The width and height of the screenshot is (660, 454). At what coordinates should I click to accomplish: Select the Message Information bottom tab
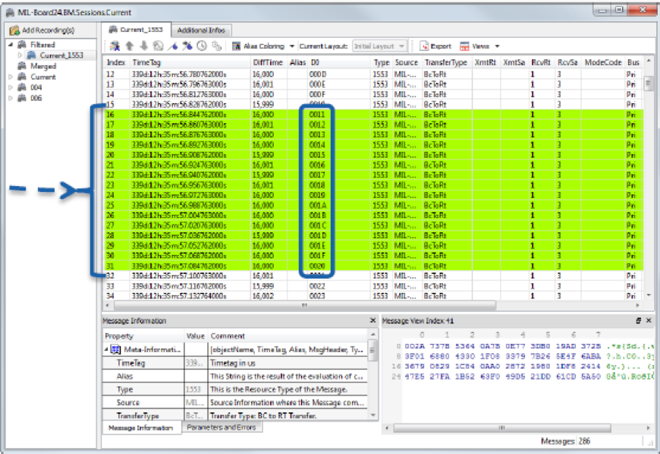[141, 428]
